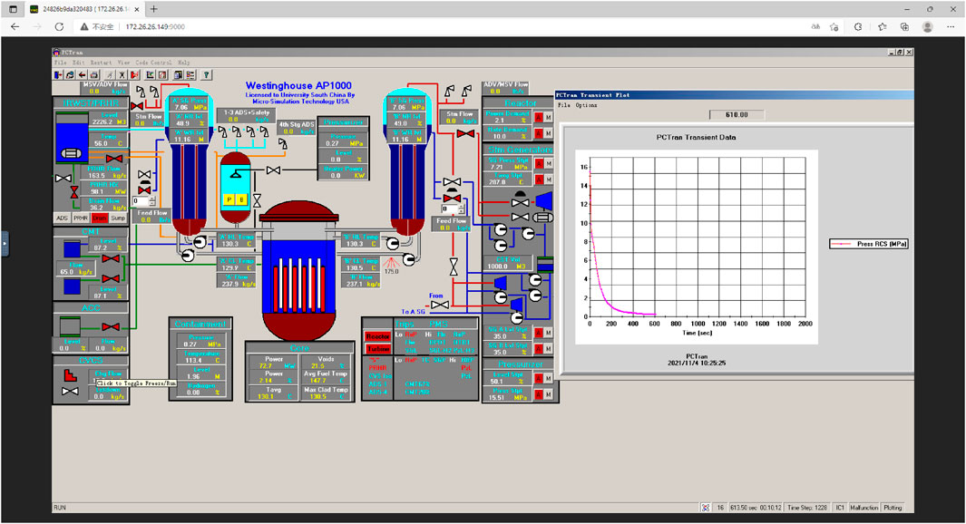Screen dimensions: 966x524
Task: Open the Help menu in PCTran
Action: [183, 63]
